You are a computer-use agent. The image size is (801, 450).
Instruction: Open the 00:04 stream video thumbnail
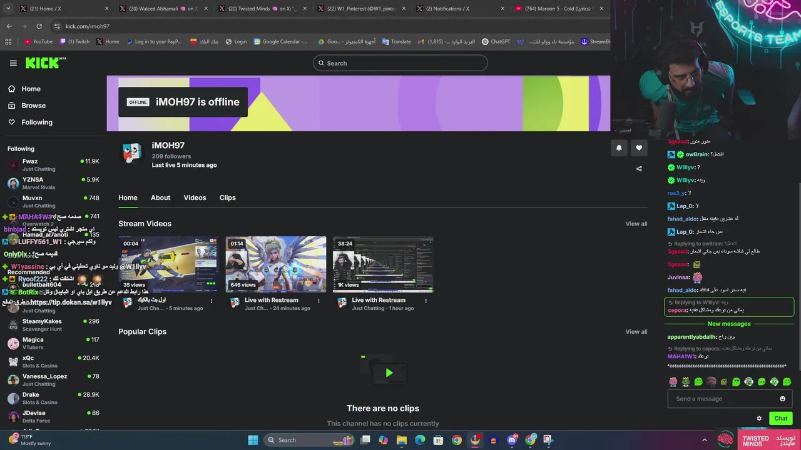click(168, 264)
